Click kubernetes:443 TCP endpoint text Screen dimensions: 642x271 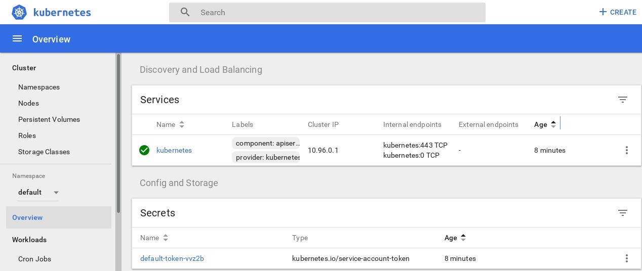point(415,145)
